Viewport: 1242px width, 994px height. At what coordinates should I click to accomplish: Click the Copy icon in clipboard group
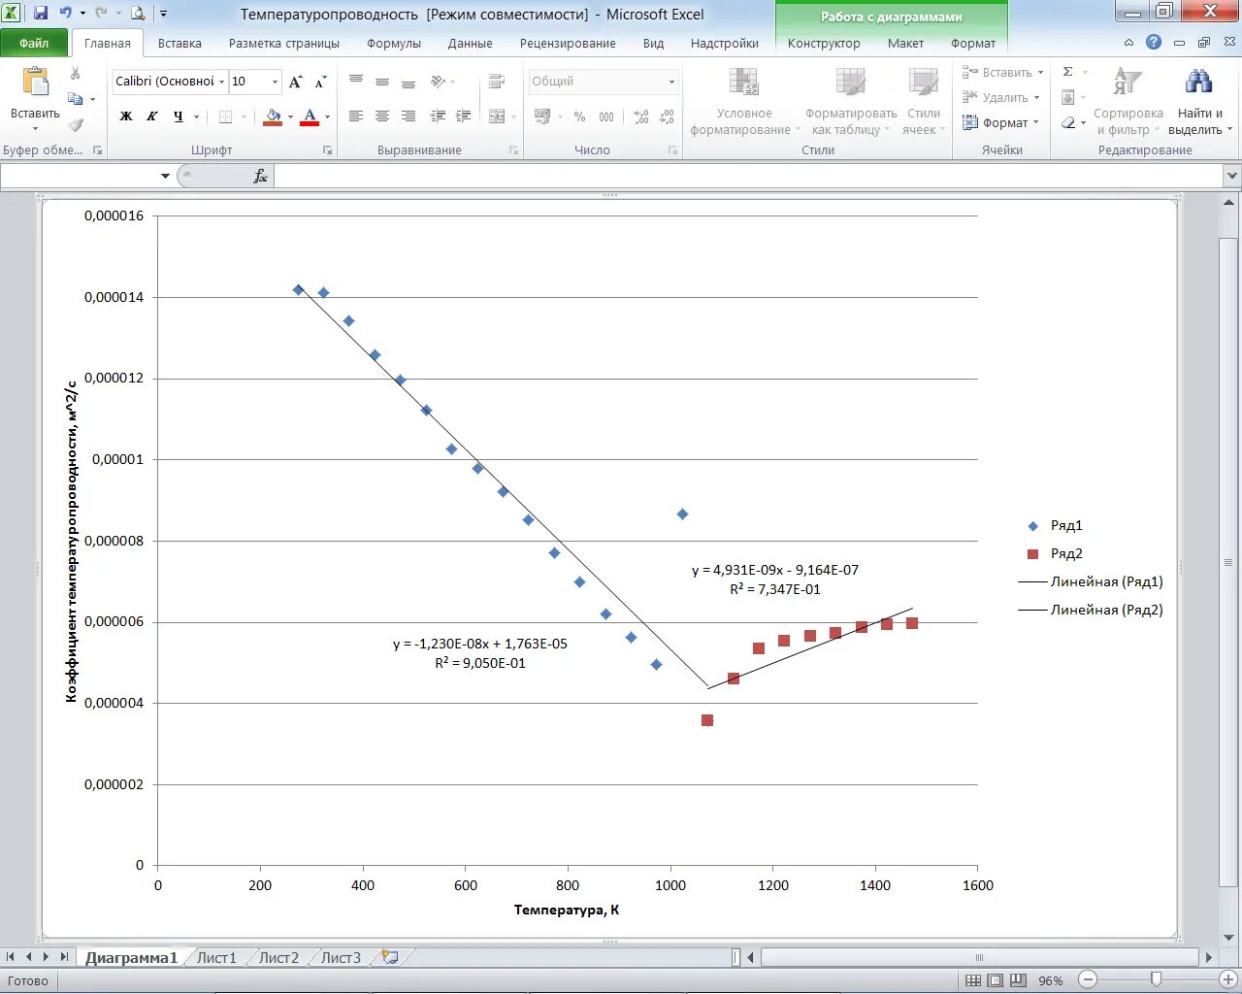pyautogui.click(x=76, y=99)
